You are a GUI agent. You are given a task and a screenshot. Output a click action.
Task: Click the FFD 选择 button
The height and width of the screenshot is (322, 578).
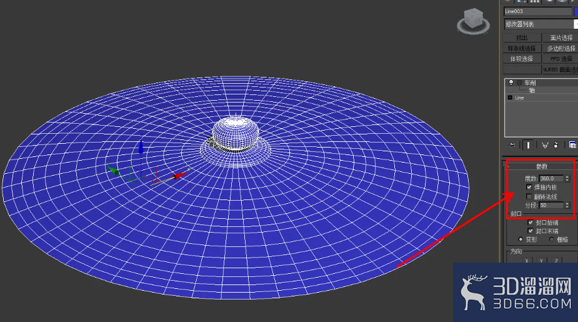[561, 59]
